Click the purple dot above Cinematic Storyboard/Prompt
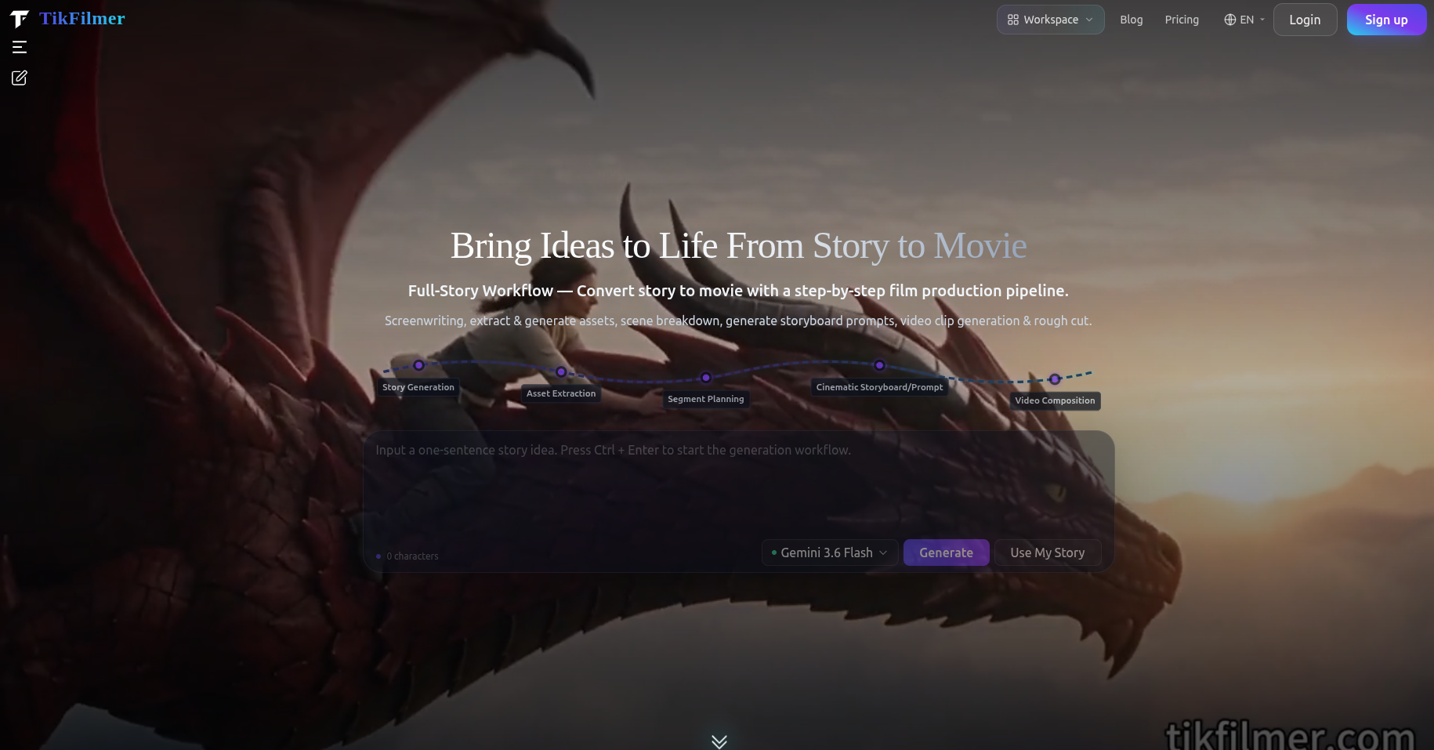The width and height of the screenshot is (1434, 750). click(x=879, y=365)
